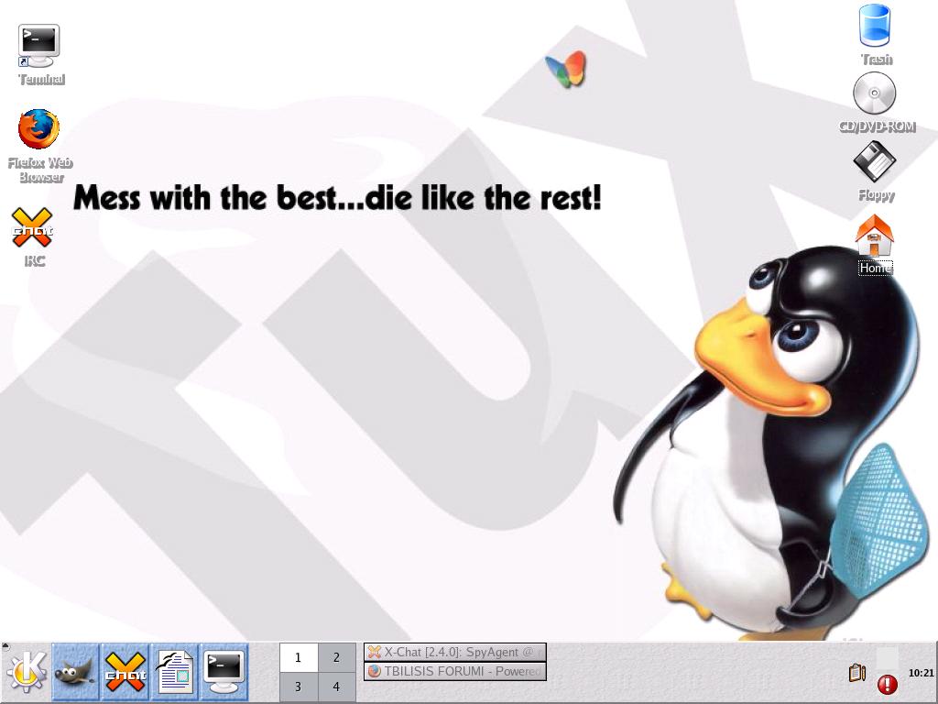The width and height of the screenshot is (938, 704).
Task: Launch GIMP from the panel
Action: click(x=75, y=672)
